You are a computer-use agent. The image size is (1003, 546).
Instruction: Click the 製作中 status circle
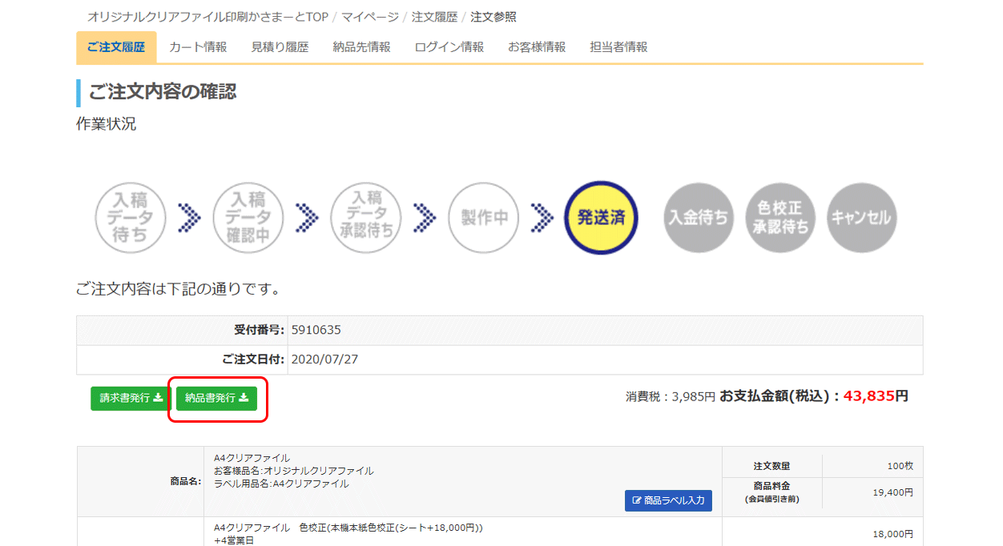483,218
